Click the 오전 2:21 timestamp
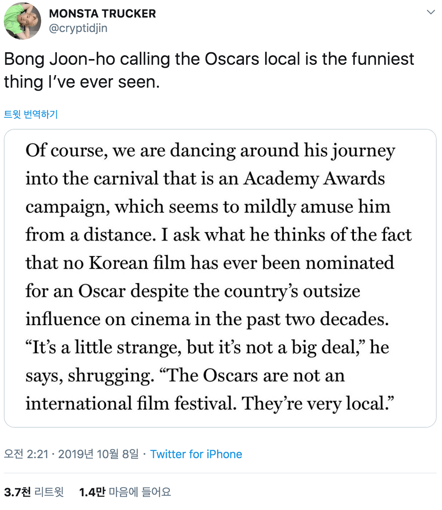Screen dimensions: 442x510 pyautogui.click(x=26, y=454)
